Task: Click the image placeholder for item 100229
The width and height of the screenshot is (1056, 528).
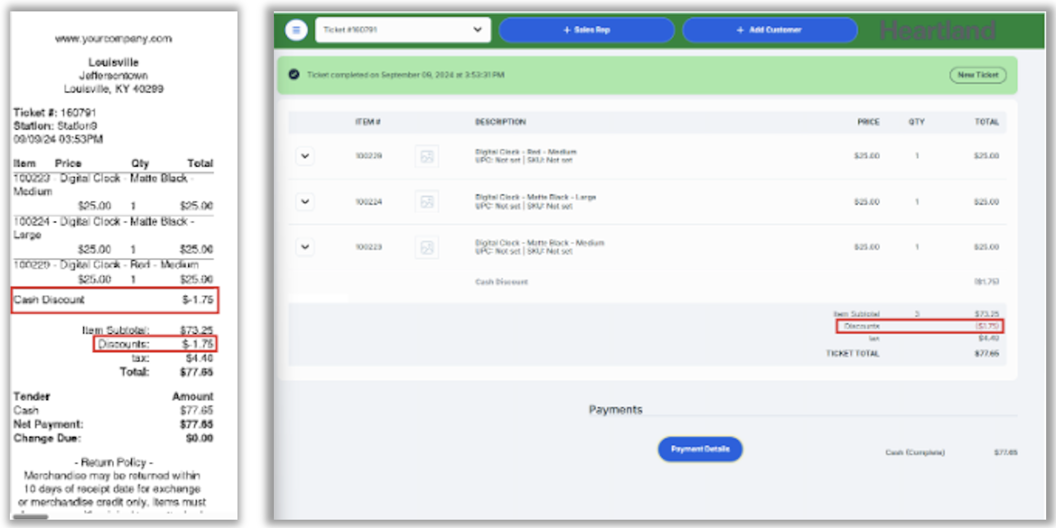Action: pyautogui.click(x=427, y=156)
